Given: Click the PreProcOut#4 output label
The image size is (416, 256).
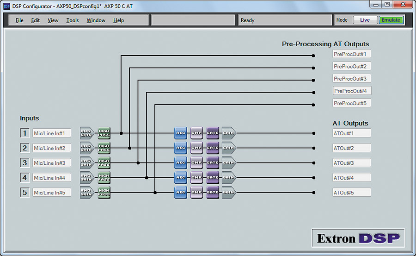Looking at the screenshot, I should pos(352,91).
